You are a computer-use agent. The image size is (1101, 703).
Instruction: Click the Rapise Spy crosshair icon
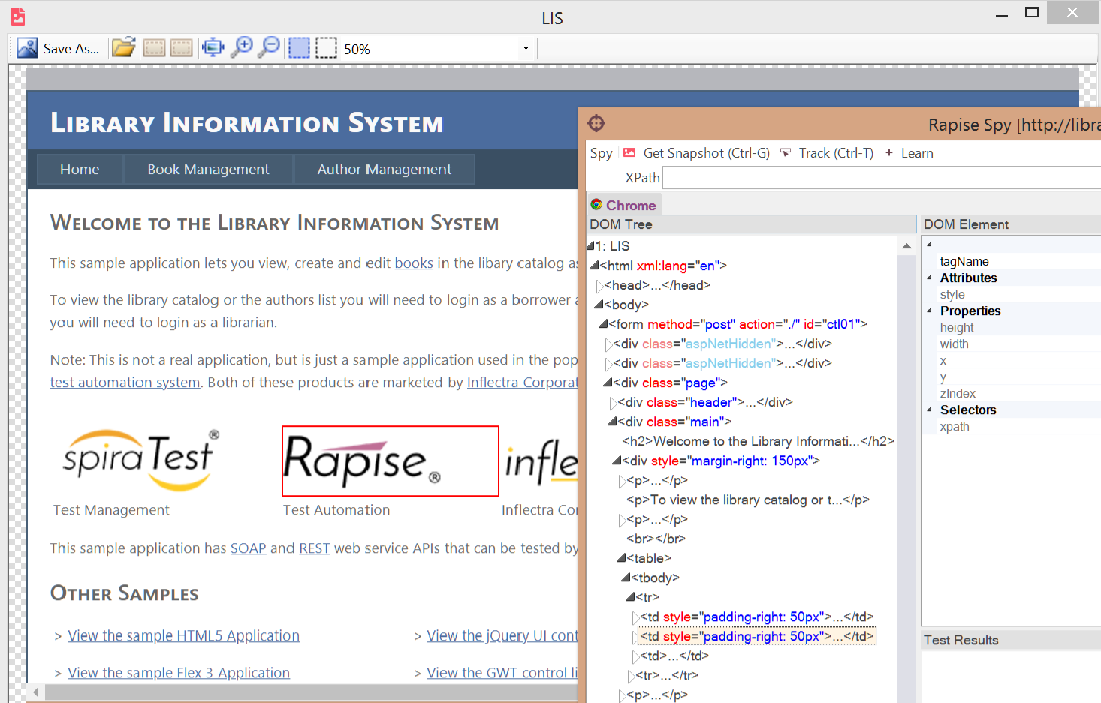(596, 123)
